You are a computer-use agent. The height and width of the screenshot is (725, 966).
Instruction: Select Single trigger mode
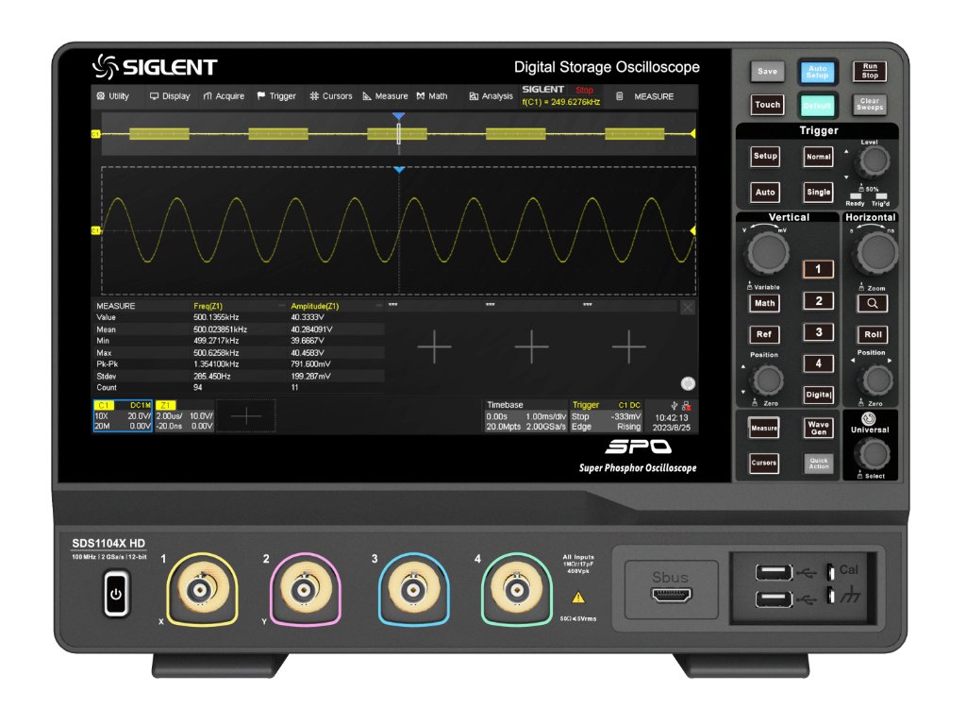(818, 193)
